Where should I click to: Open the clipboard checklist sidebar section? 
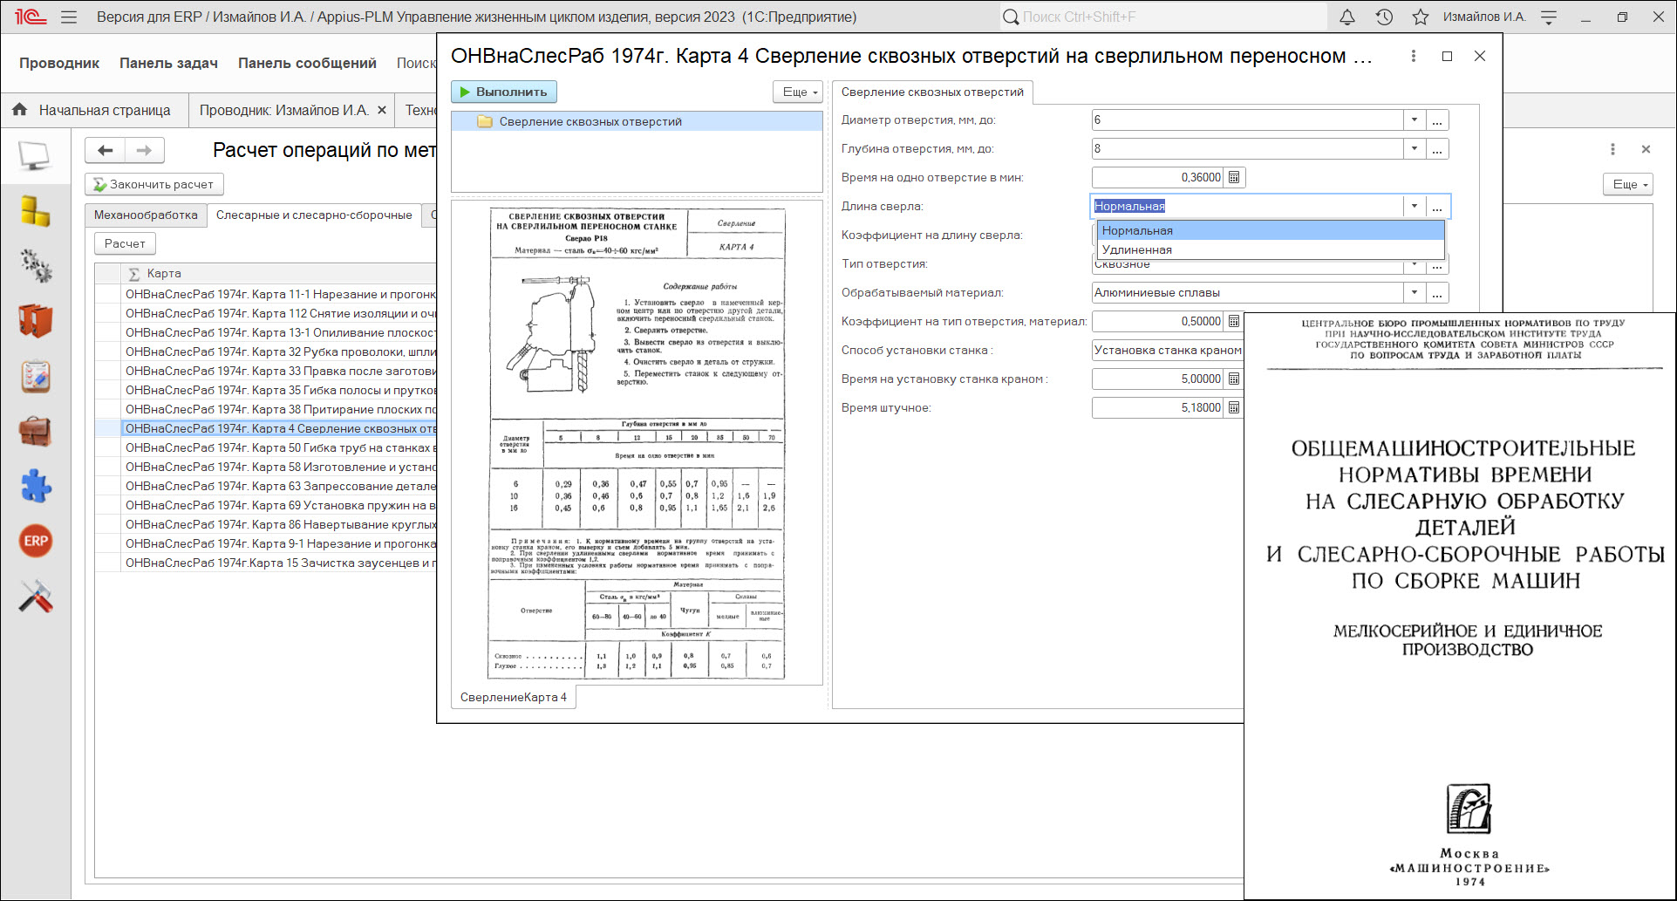(35, 377)
